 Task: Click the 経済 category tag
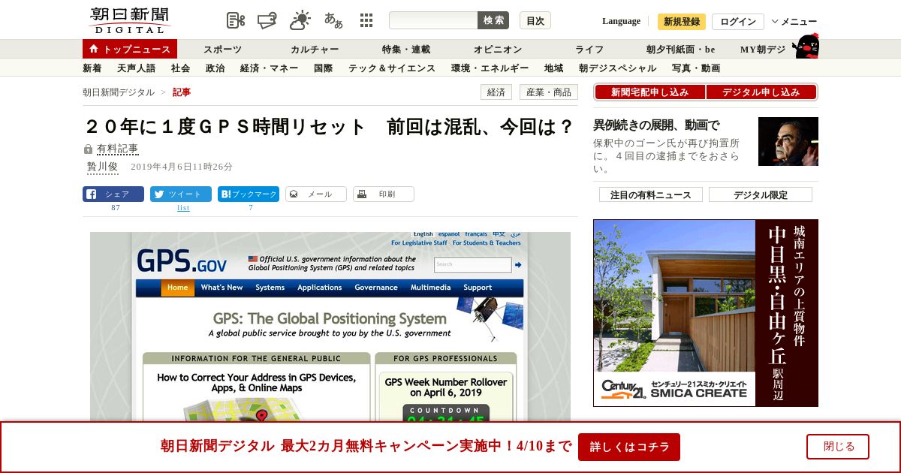pos(496,92)
